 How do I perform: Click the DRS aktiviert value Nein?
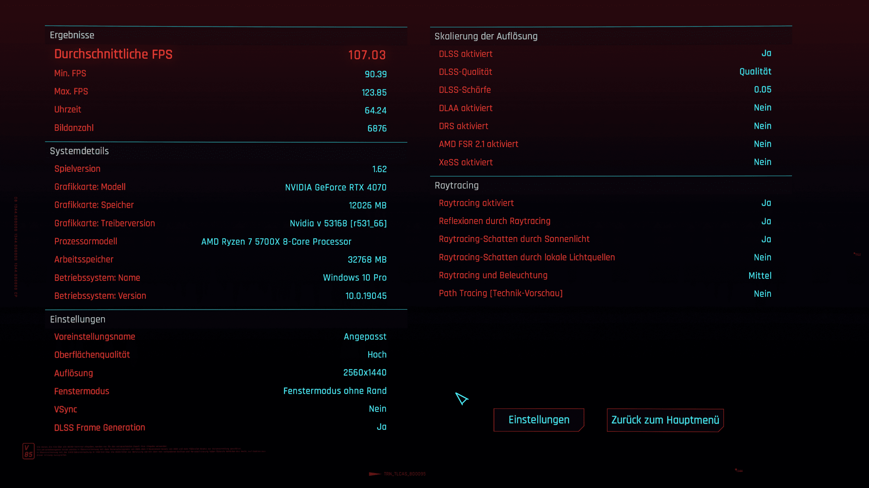(762, 126)
